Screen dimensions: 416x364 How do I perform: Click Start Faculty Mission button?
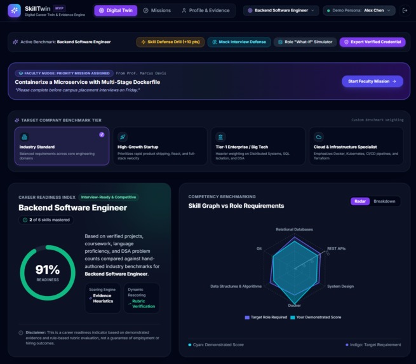(372, 81)
